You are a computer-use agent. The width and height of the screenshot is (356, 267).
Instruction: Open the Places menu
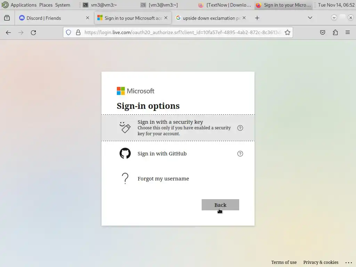[x=46, y=5]
